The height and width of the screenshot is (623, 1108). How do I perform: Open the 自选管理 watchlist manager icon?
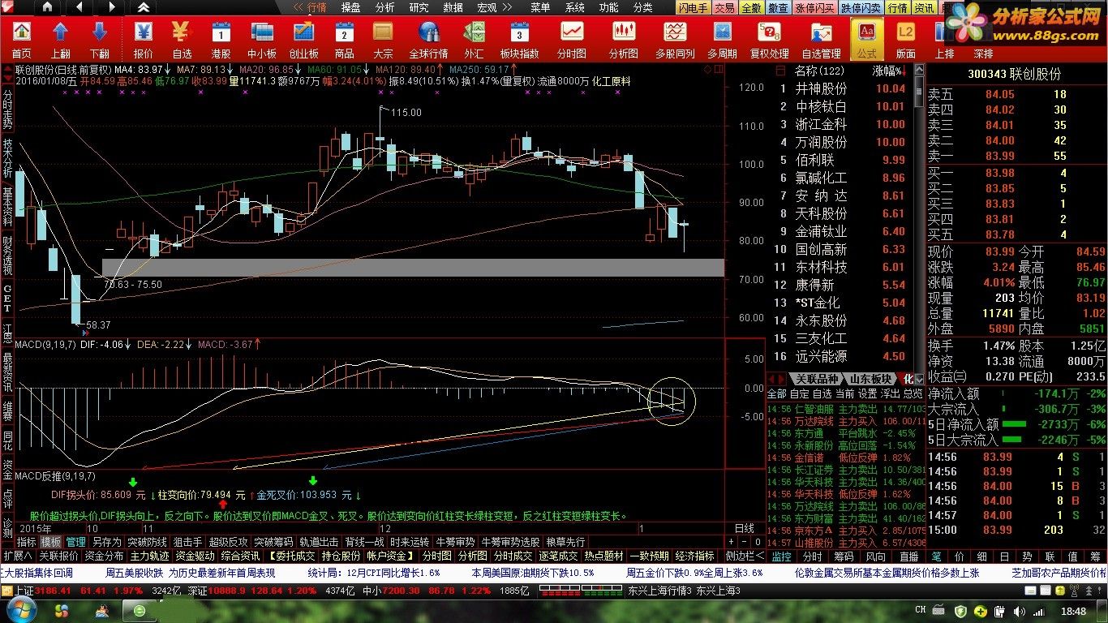[821, 39]
